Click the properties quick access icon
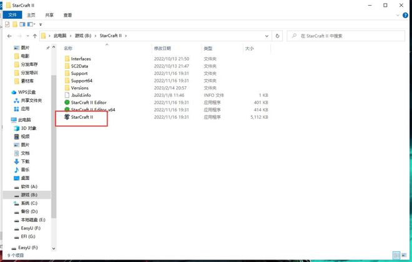 point(7,24)
